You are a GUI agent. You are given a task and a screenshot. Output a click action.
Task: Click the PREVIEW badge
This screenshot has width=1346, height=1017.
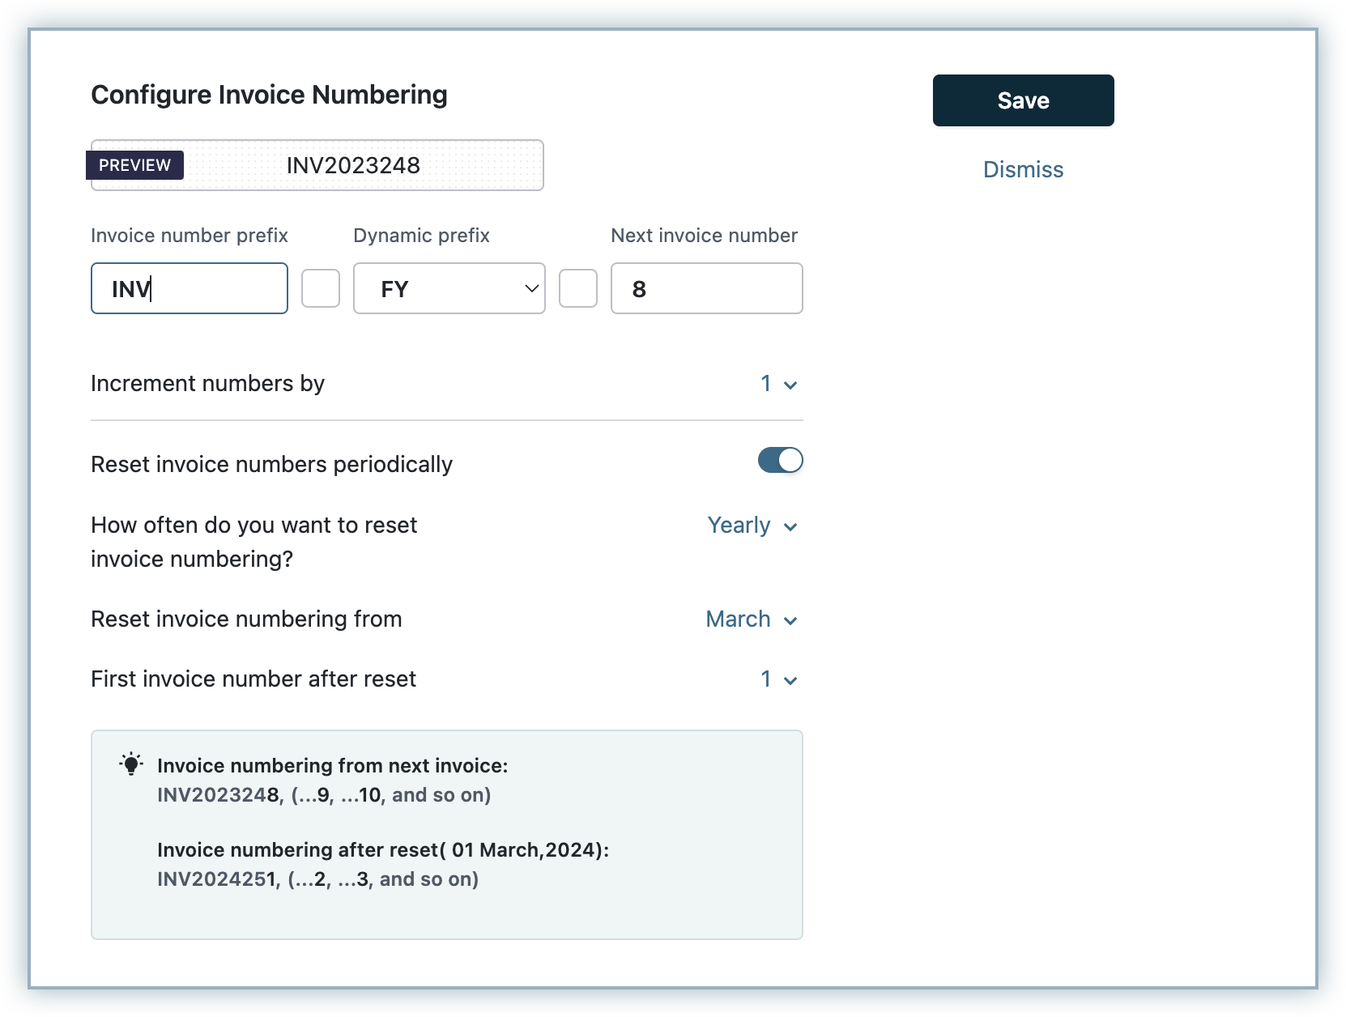click(x=135, y=165)
